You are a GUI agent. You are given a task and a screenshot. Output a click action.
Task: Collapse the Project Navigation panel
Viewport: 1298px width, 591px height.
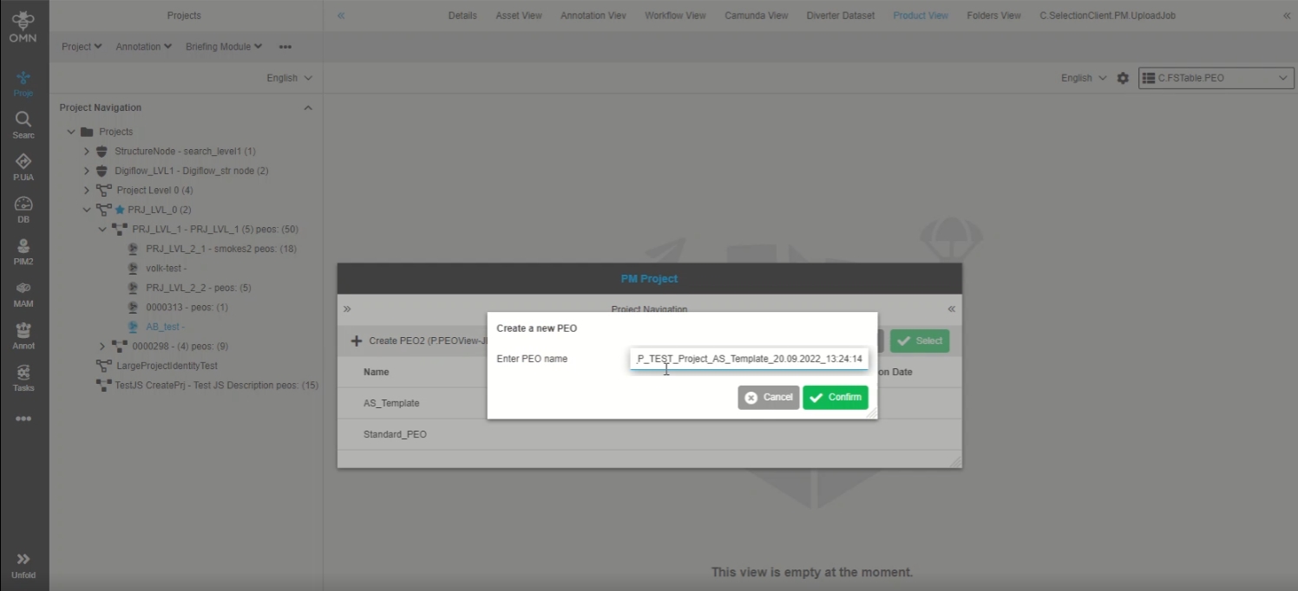[x=307, y=107]
